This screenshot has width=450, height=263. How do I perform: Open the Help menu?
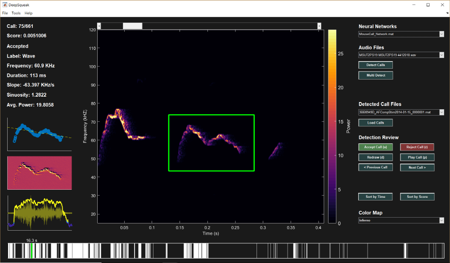tap(28, 13)
